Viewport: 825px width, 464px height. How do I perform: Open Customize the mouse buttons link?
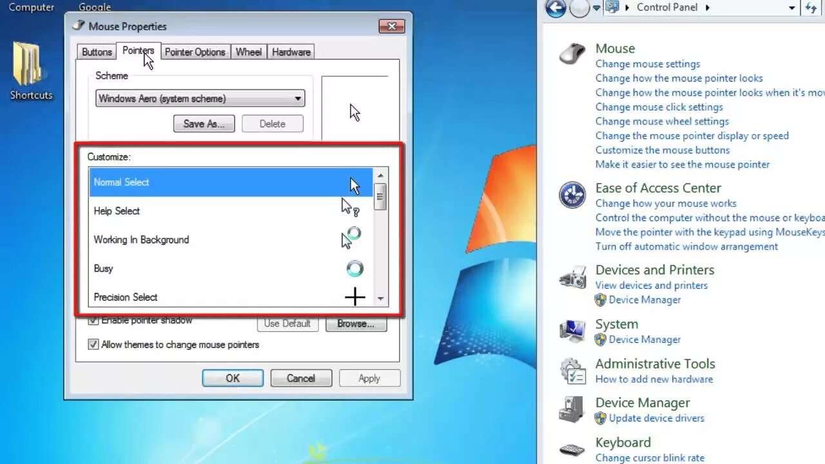pyautogui.click(x=663, y=150)
